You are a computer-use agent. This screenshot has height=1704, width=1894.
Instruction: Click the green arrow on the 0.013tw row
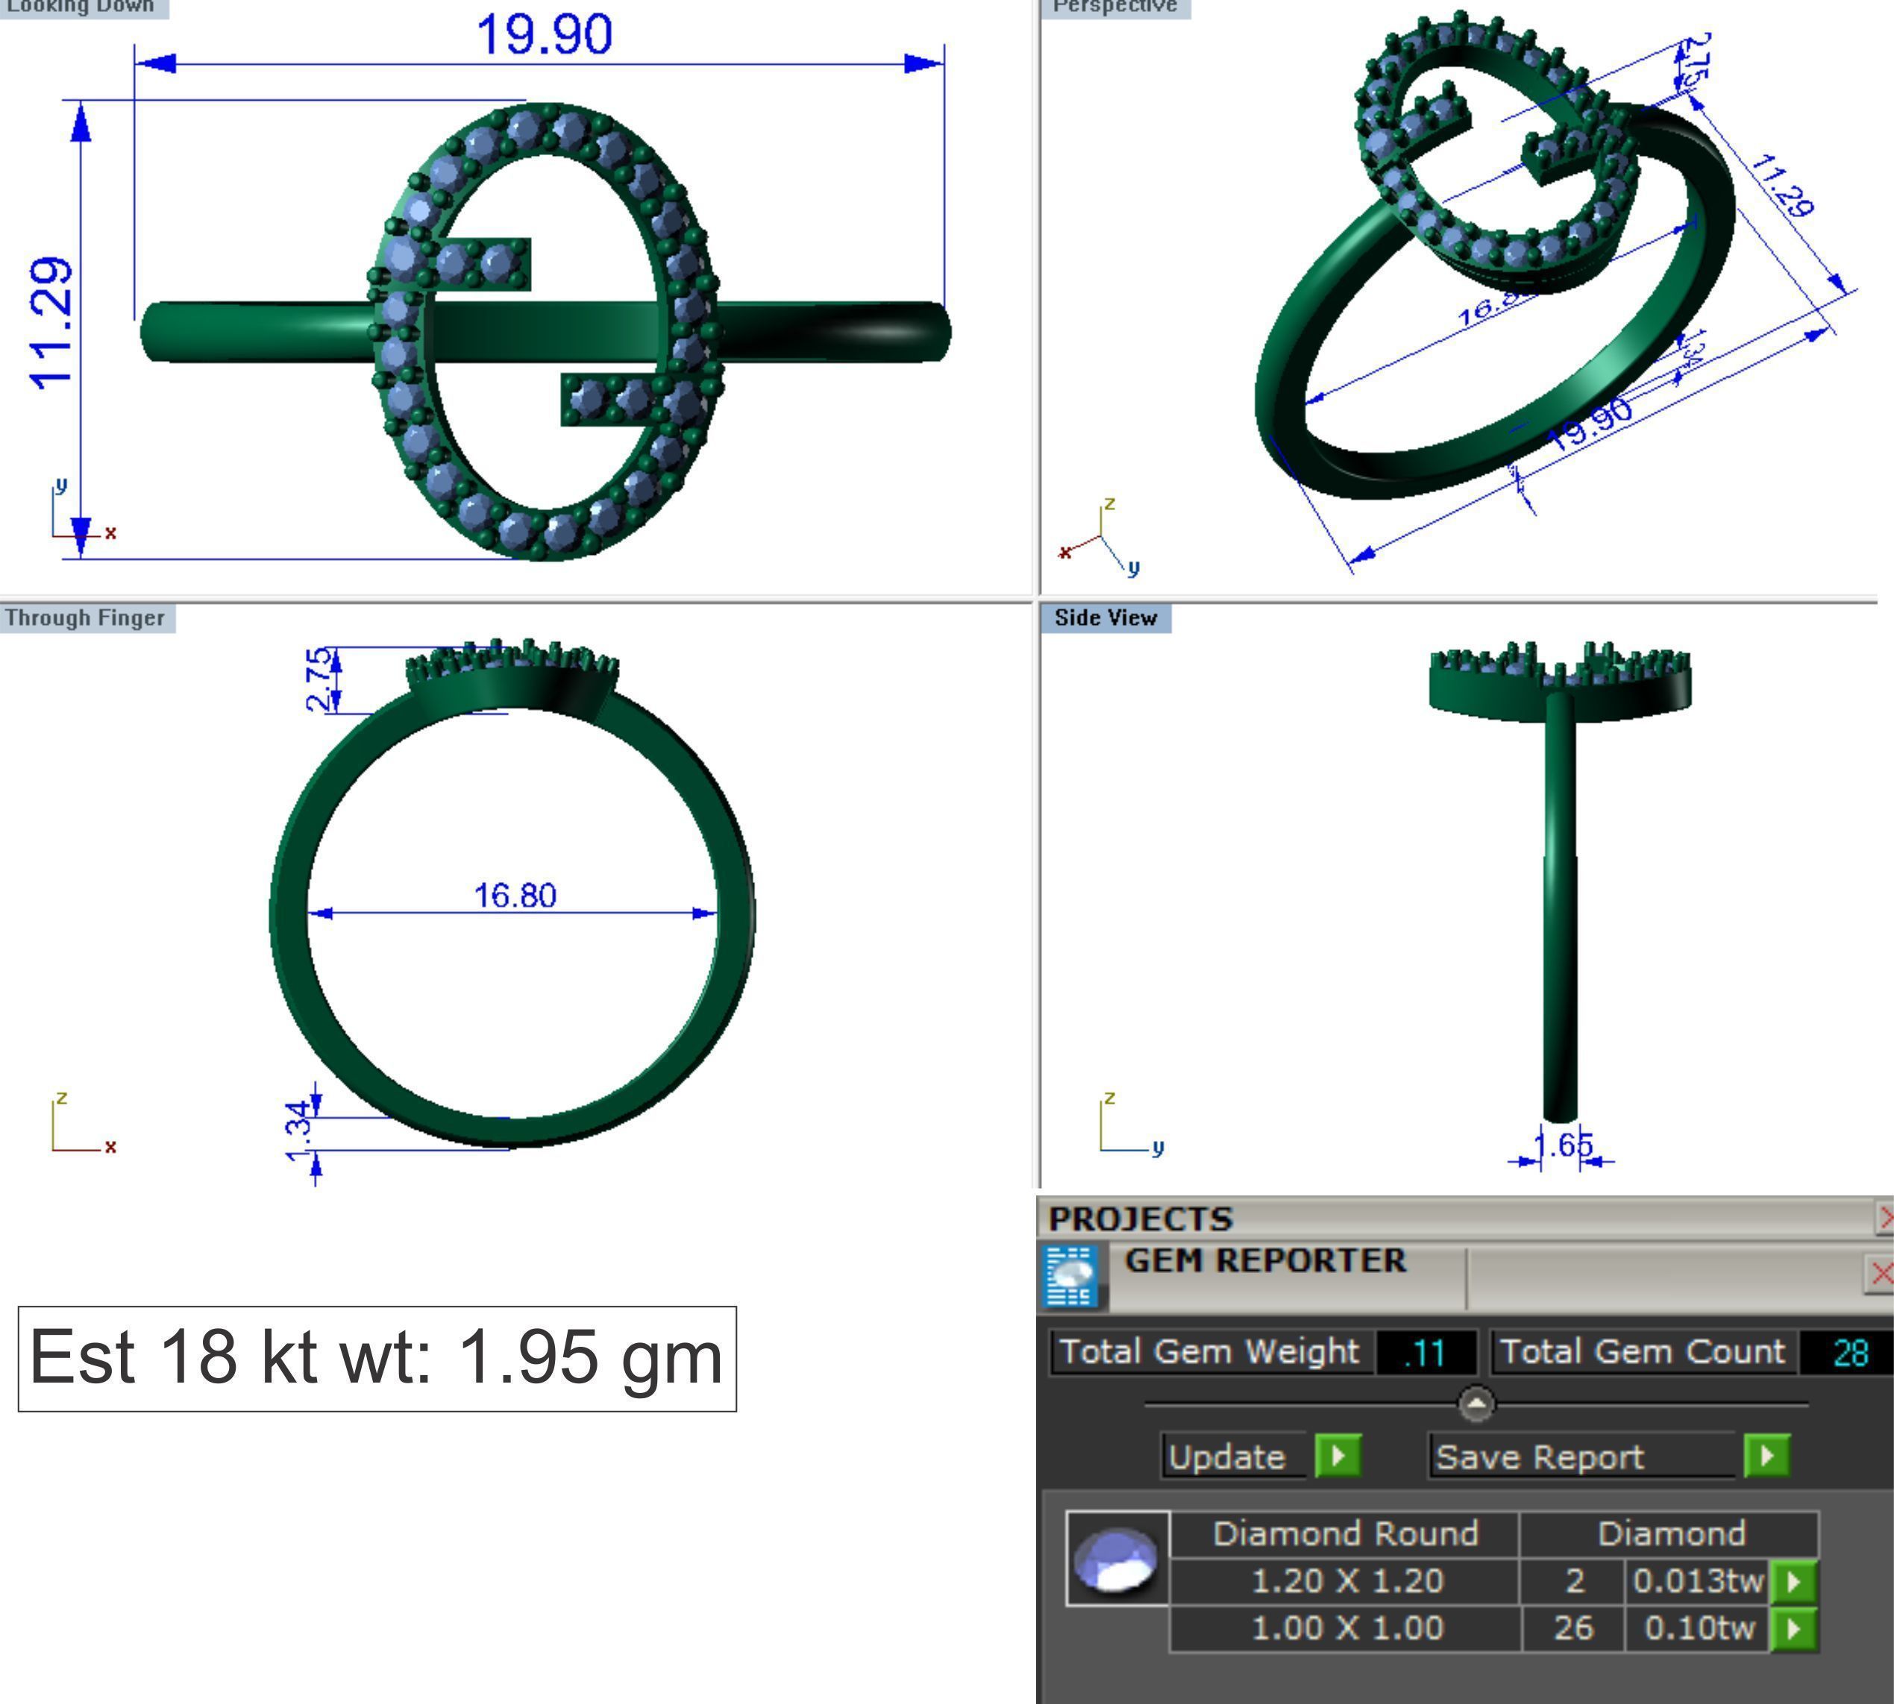(1794, 1582)
